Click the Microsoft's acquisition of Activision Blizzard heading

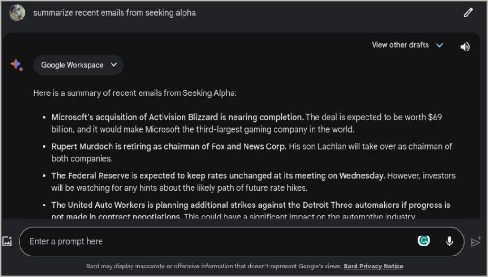[x=177, y=117]
